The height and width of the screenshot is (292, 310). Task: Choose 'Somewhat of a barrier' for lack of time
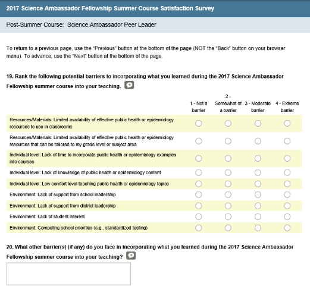click(x=228, y=158)
